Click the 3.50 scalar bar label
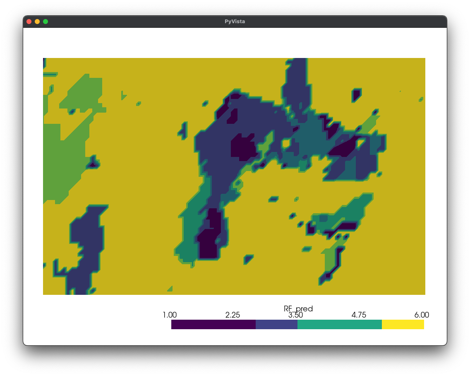The image size is (470, 376). 296,315
